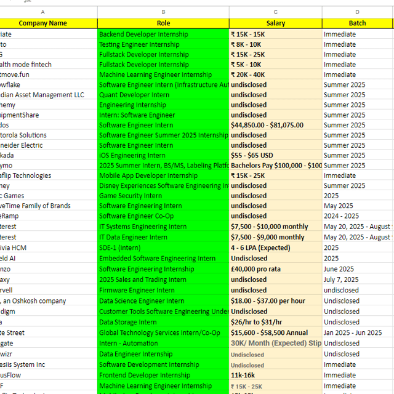394x394 pixels.
Task: Select July 7, 2025 batch cell
Action: click(x=357, y=279)
